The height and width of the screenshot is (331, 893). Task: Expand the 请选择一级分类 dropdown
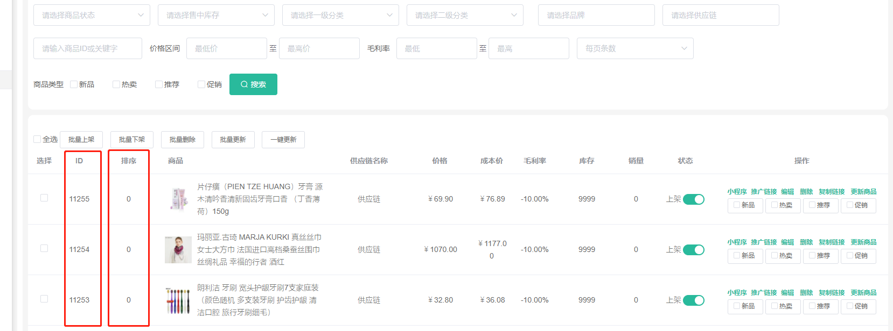click(x=340, y=15)
